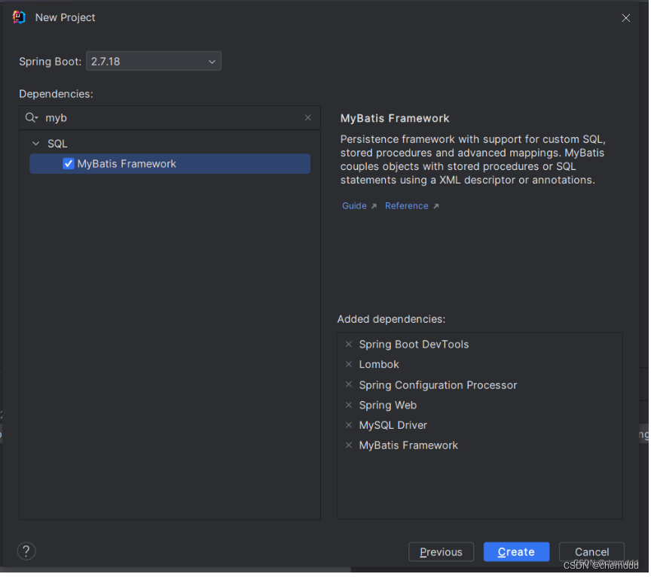Collapse the SQL category
The image size is (651, 577).
[36, 144]
